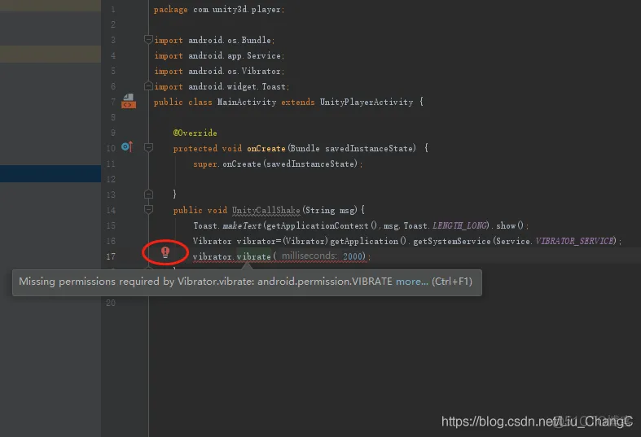Click 'makeText' call on line 15
Screen dimensions: 641x437
tap(242, 226)
